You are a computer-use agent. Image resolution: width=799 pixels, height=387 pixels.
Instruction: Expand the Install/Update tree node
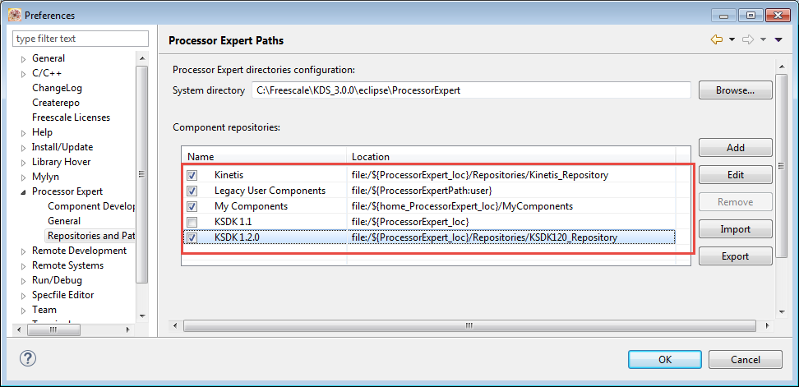(x=23, y=148)
